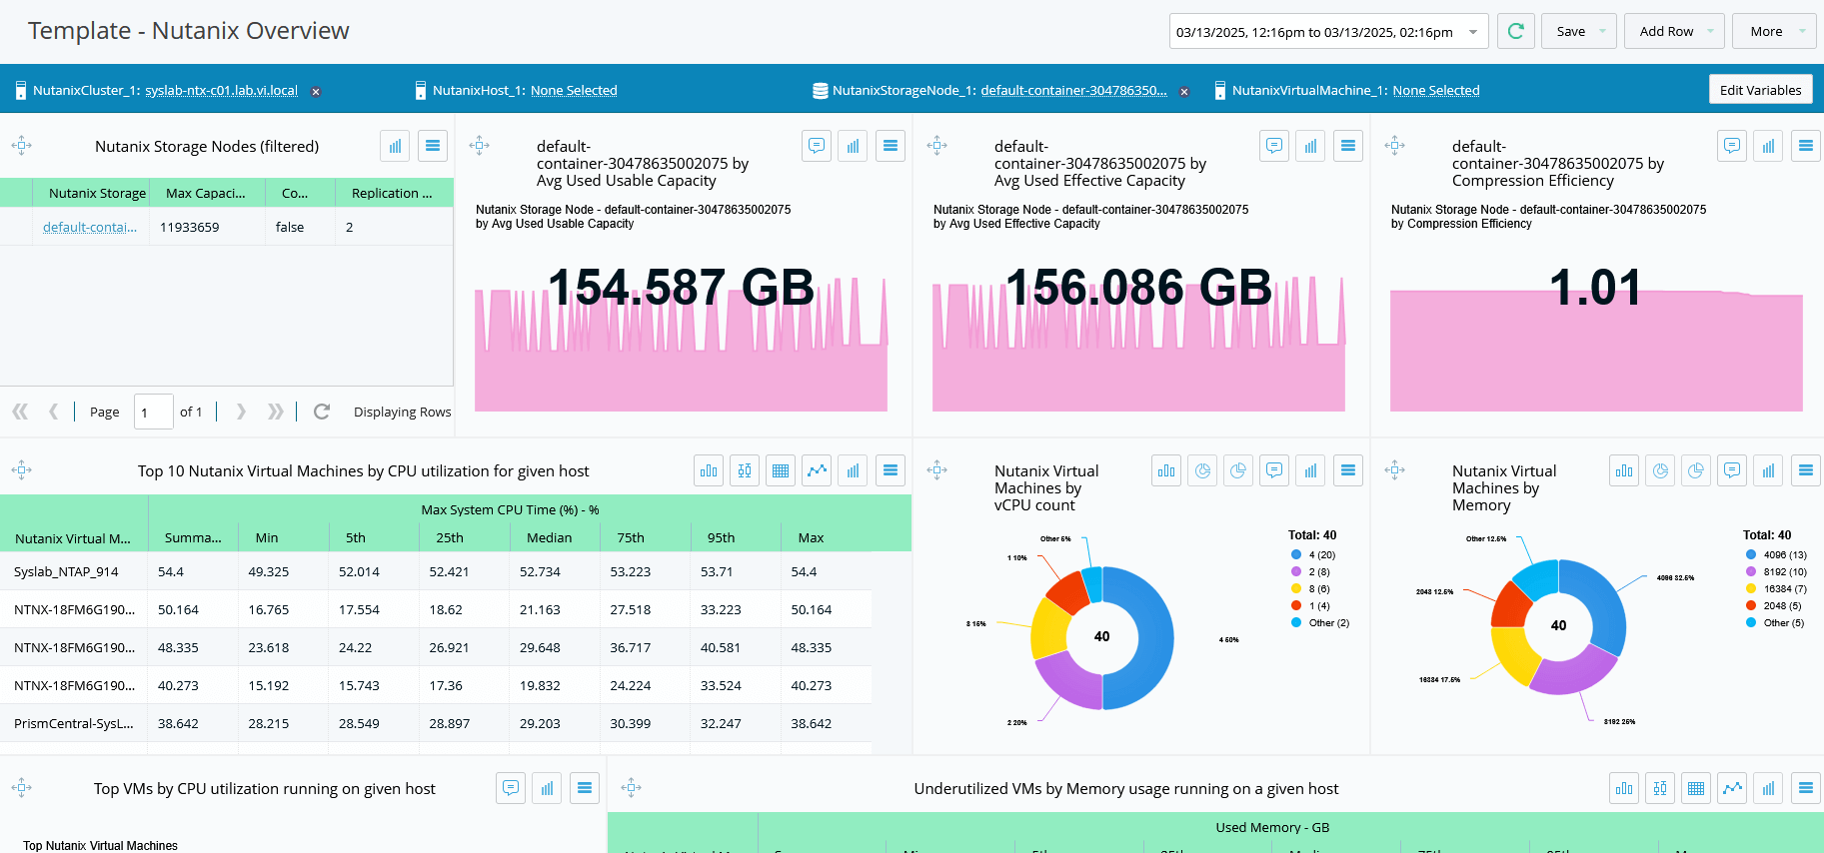
Task: Remove NutanixStorageNode_1 variable selection
Action: [1184, 91]
